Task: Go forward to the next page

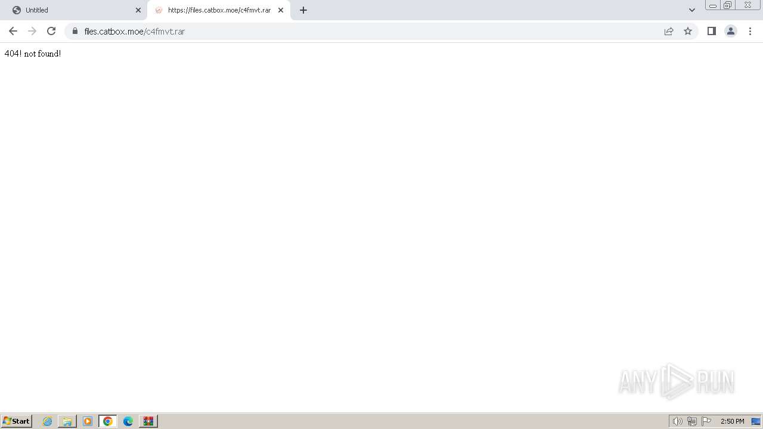Action: coord(32,31)
